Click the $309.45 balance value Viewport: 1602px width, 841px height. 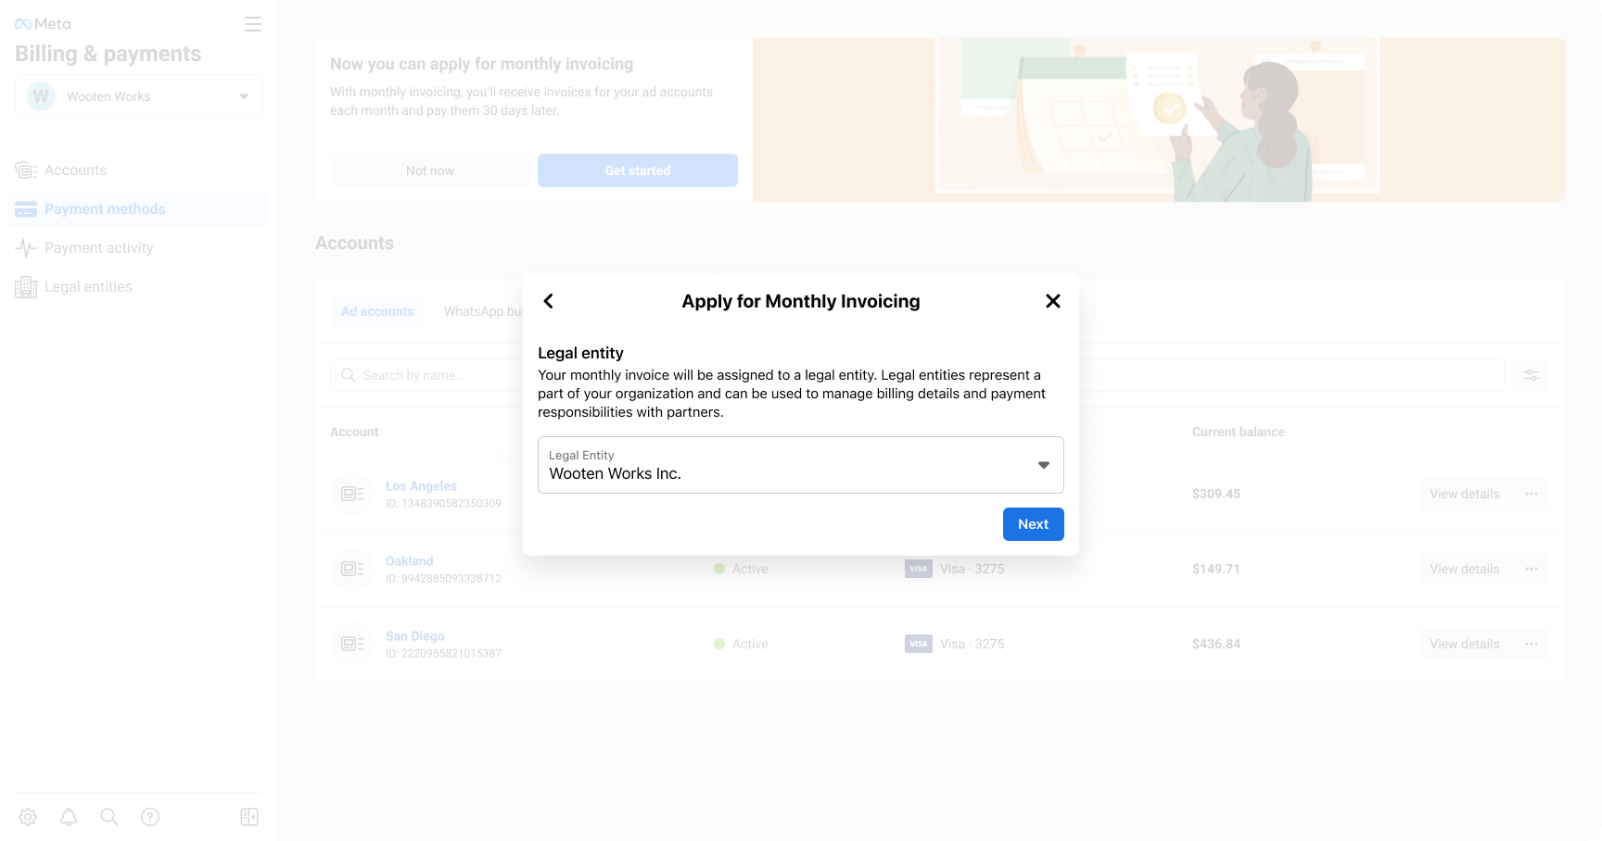click(x=1216, y=494)
